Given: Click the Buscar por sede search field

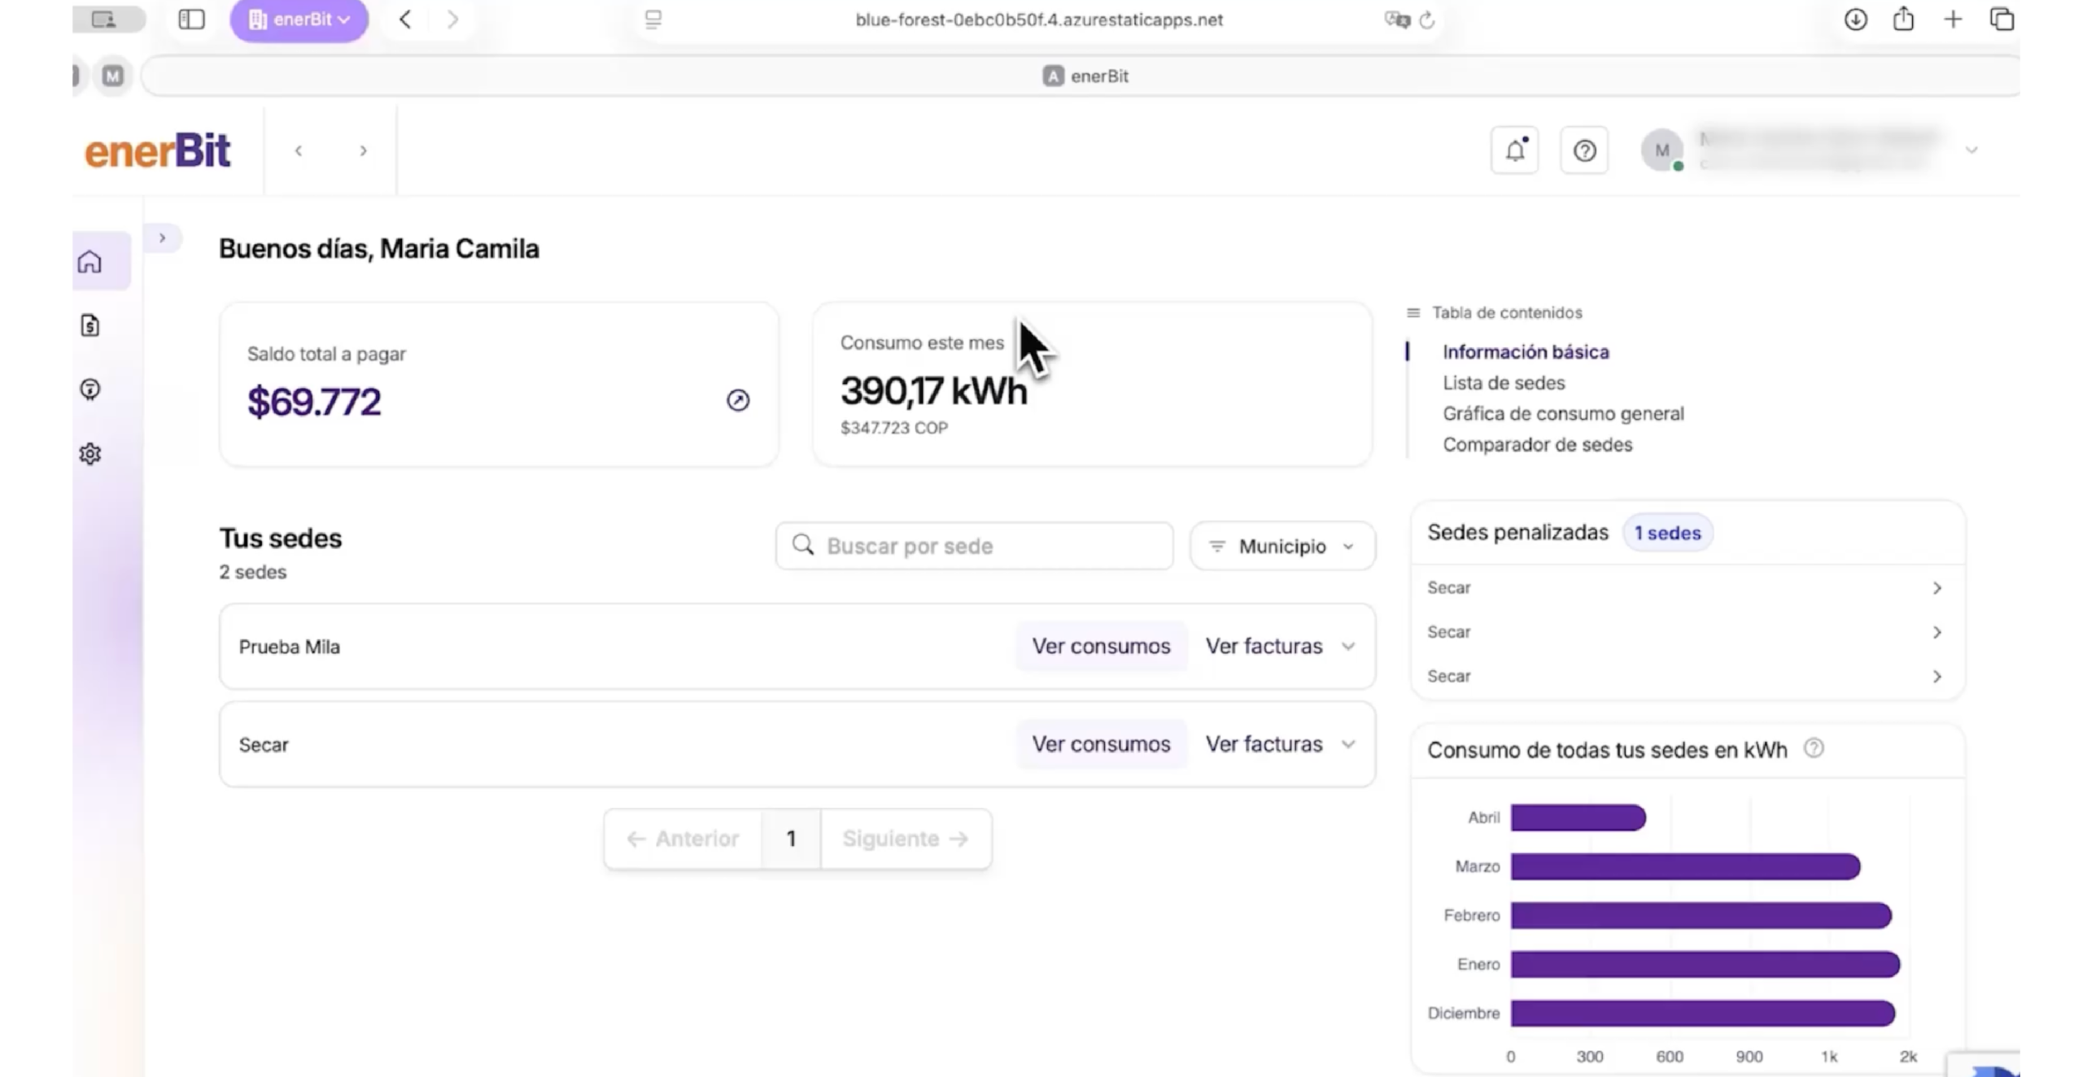Looking at the screenshot, I should (x=975, y=546).
